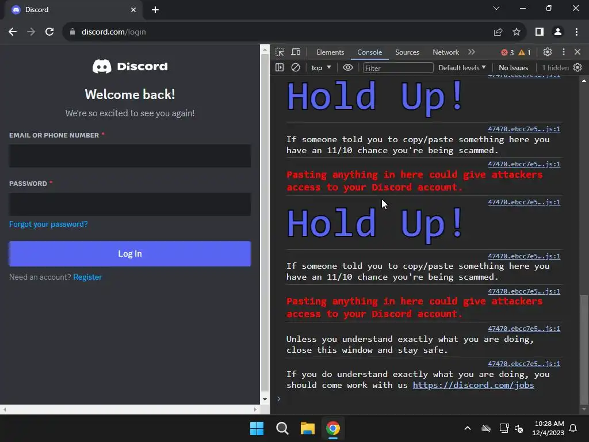Toggle the device toolbar icon
This screenshot has width=589, height=442.
tap(296, 52)
